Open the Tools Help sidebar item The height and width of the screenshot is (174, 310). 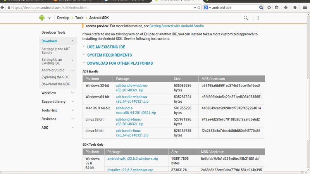click(50, 110)
